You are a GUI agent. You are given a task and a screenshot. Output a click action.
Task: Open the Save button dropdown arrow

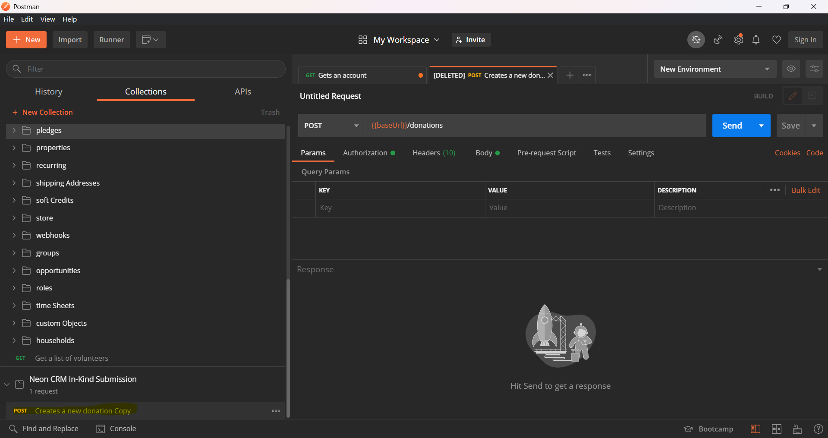coord(814,126)
